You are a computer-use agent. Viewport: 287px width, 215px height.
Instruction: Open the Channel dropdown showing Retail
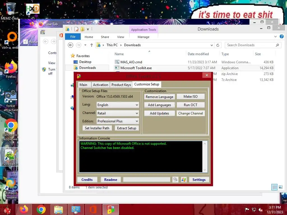(x=118, y=113)
